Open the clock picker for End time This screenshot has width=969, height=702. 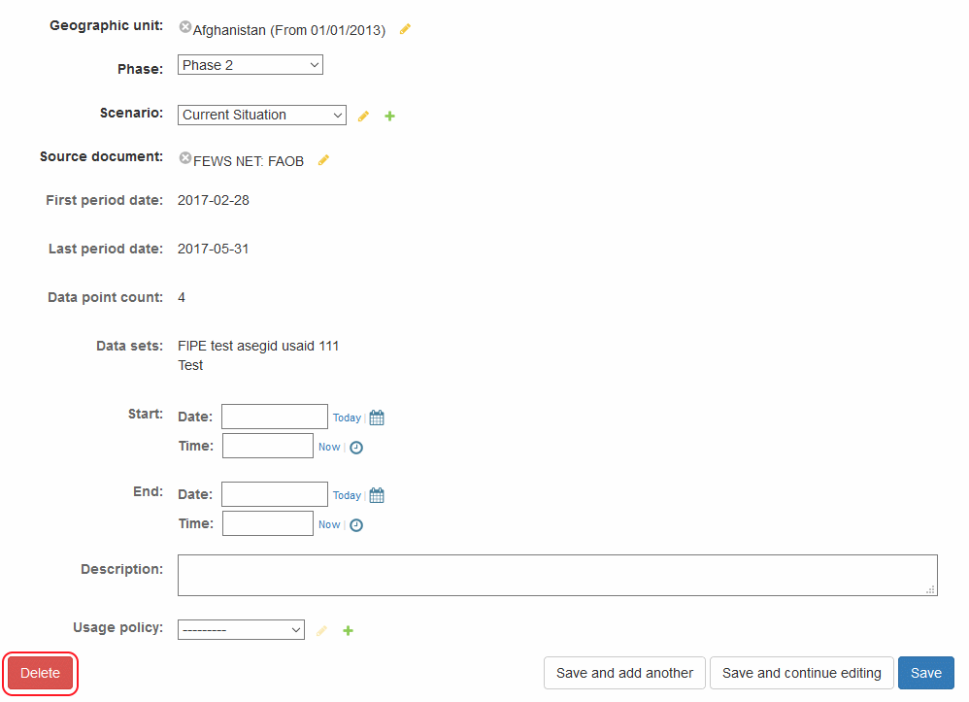pos(356,525)
